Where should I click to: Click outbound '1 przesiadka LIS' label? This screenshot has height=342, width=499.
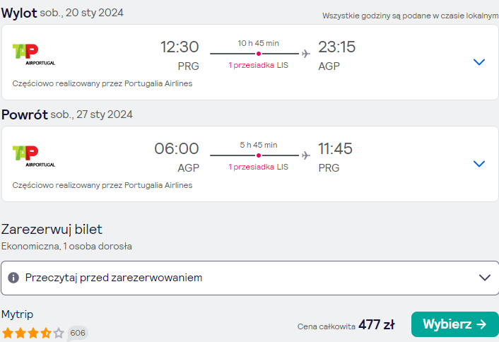[259, 65]
